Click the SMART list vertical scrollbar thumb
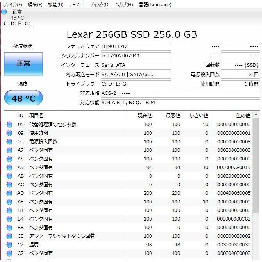The width and height of the screenshot is (262, 262). click(x=256, y=165)
